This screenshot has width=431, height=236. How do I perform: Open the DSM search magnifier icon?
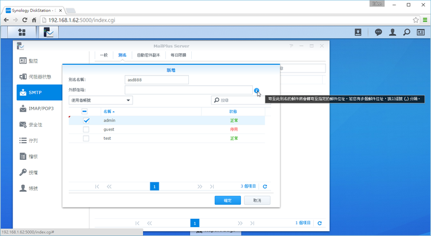coord(407,32)
